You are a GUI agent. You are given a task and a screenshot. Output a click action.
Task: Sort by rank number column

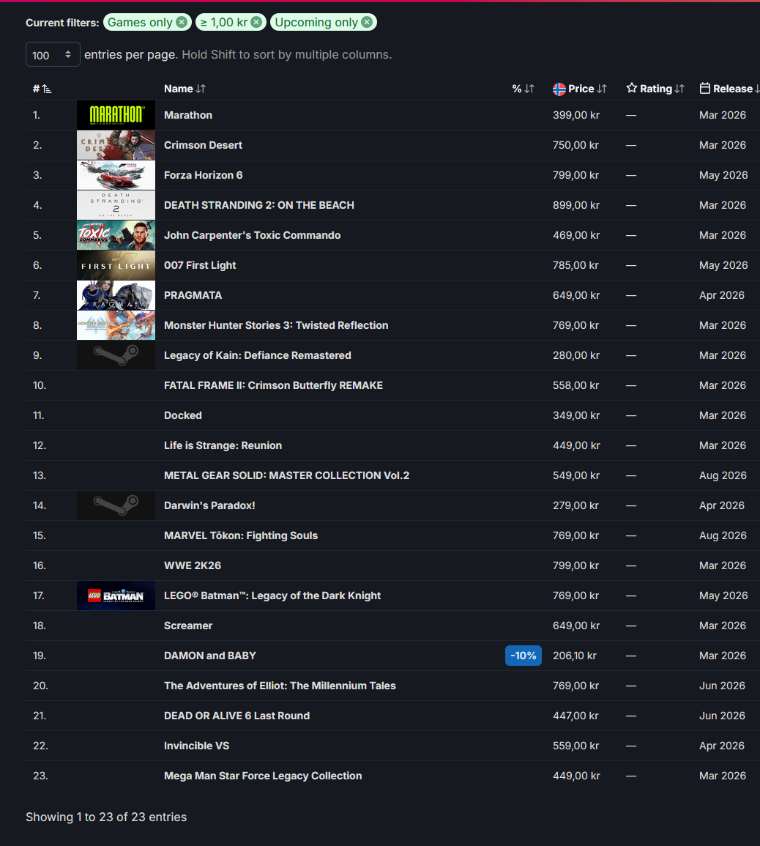(x=42, y=89)
